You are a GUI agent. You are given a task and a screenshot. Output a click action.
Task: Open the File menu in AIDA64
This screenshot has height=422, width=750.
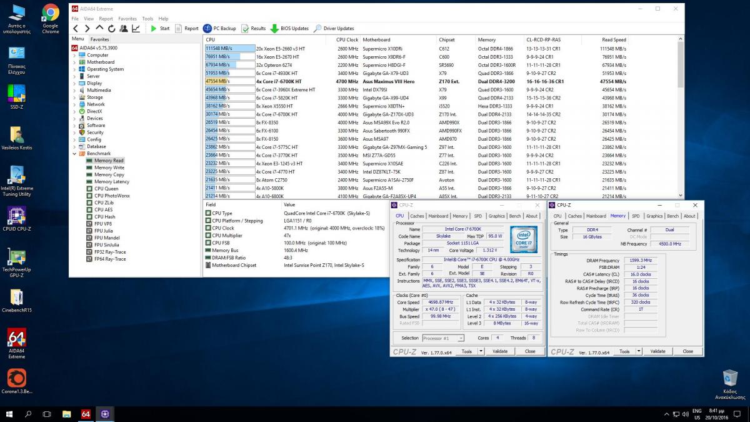click(x=75, y=19)
